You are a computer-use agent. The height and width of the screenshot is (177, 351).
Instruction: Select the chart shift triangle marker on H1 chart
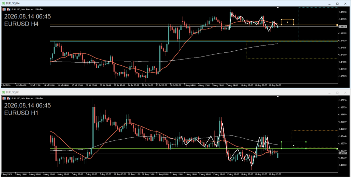(x=278, y=97)
